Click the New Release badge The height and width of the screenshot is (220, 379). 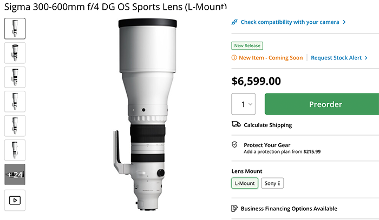pos(245,45)
